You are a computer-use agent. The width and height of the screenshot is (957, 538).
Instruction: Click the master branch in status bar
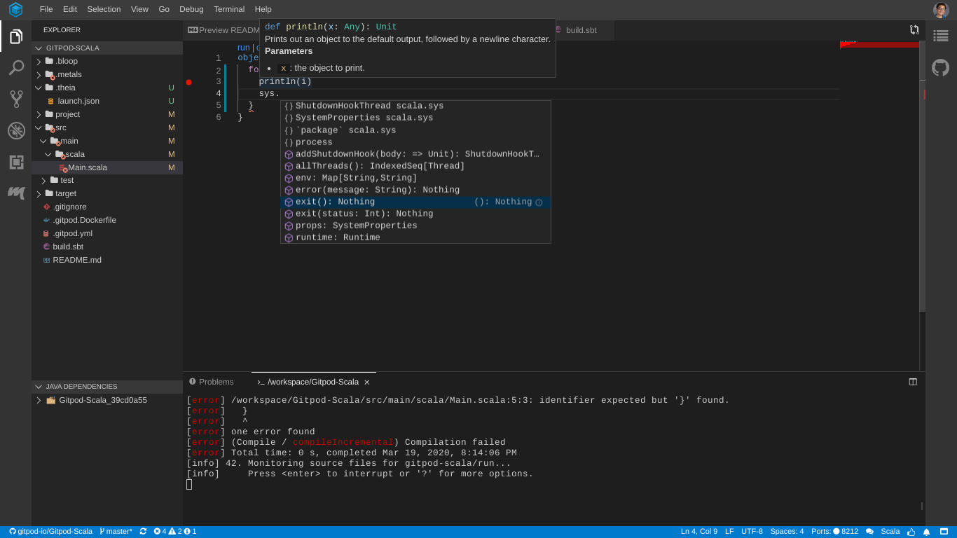116,532
